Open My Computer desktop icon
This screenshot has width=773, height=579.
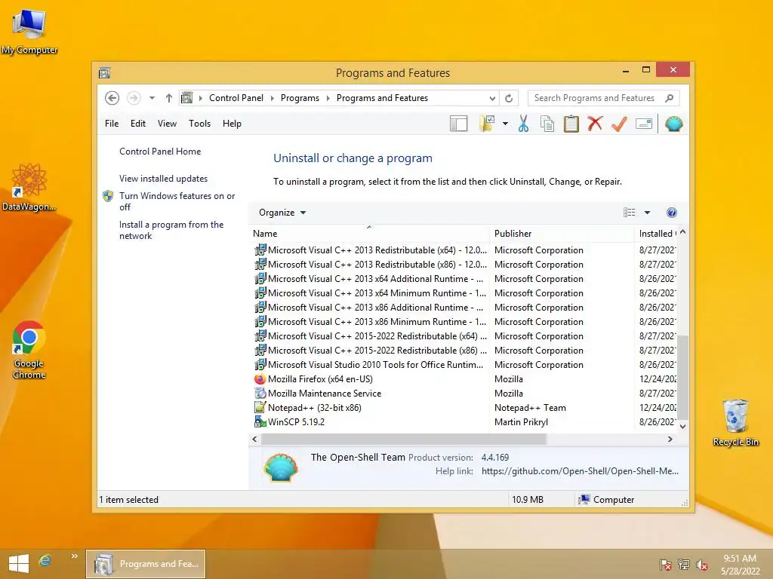(29, 30)
